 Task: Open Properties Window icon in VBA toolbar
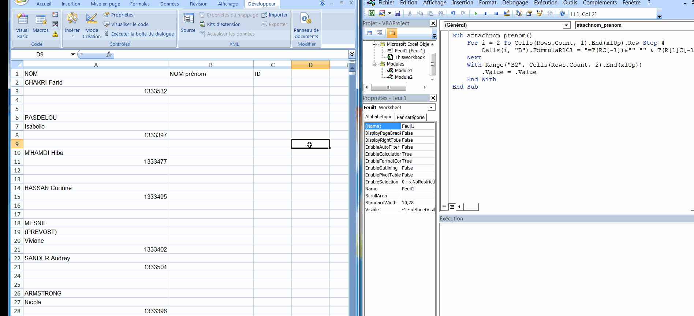[529, 13]
